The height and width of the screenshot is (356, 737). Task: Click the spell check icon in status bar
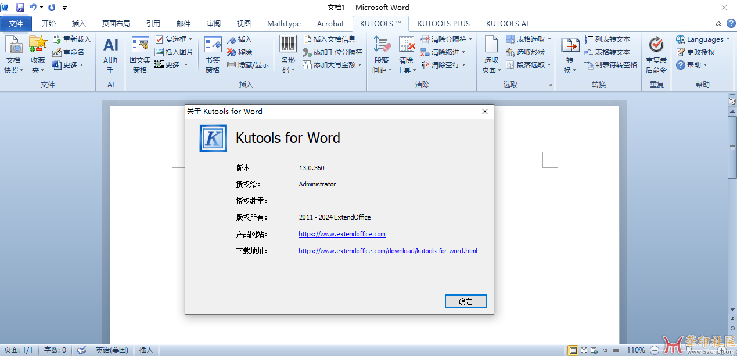click(x=82, y=350)
